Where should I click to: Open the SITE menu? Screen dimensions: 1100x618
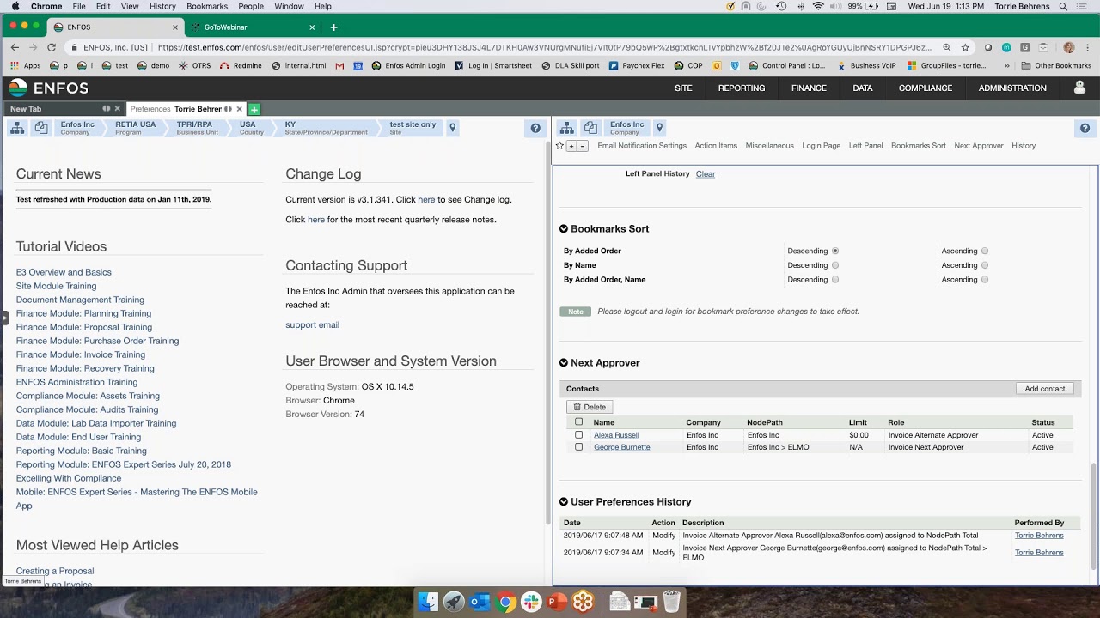[x=683, y=88]
